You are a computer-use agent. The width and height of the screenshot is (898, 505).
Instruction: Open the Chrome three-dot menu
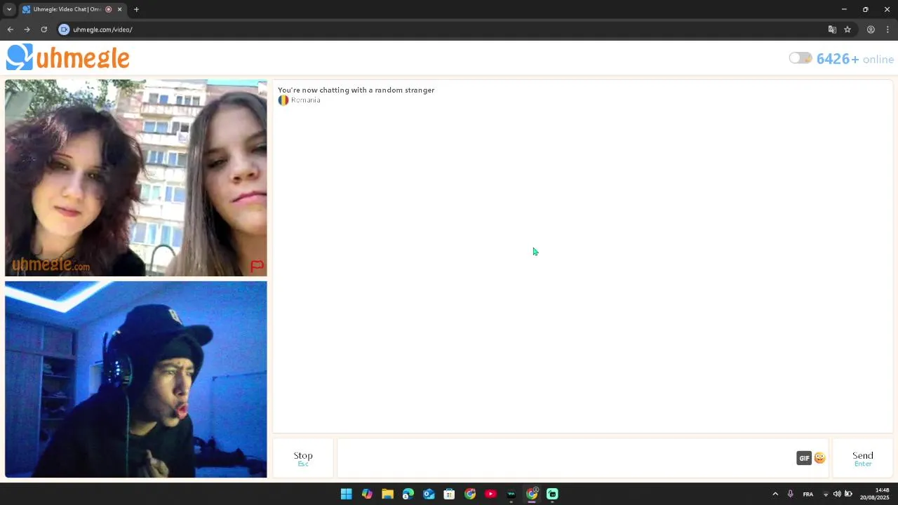(887, 29)
